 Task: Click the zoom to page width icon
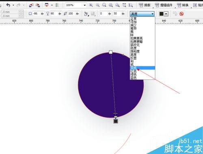[124, 5]
